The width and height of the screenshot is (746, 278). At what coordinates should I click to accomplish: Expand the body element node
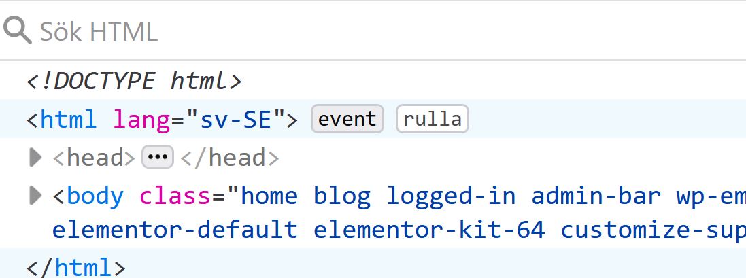[35, 196]
